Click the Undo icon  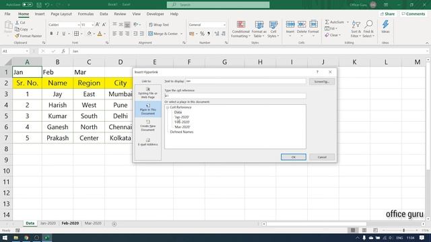click(47, 5)
